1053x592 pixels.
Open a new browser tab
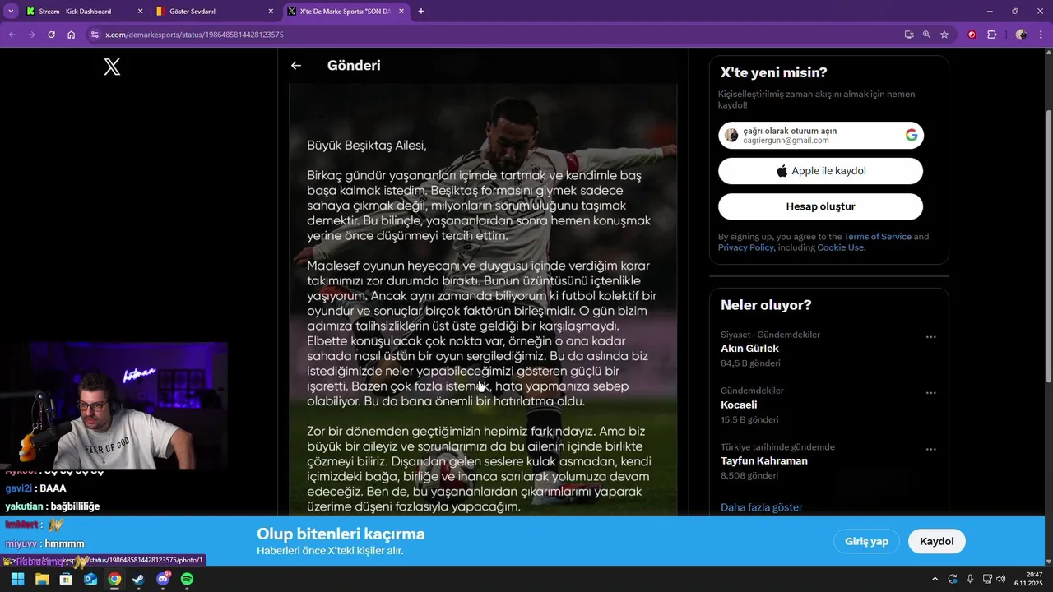tap(421, 12)
